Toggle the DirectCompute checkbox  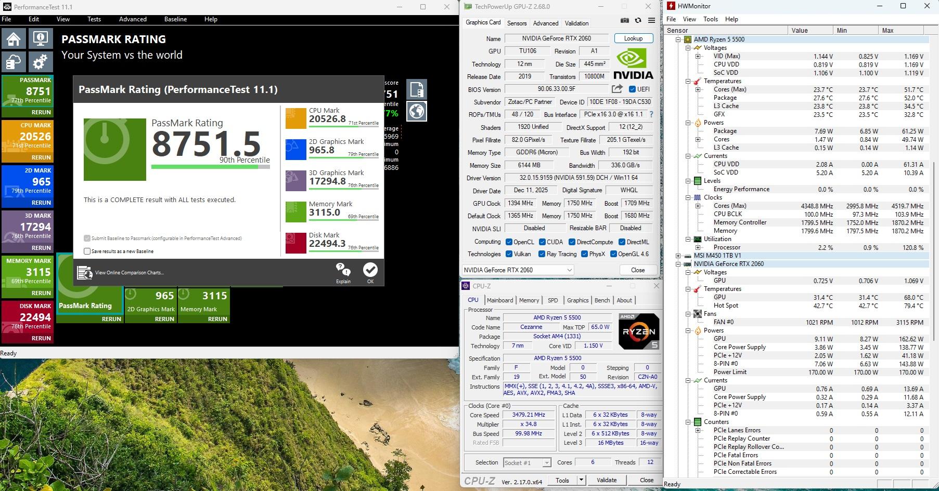(572, 242)
